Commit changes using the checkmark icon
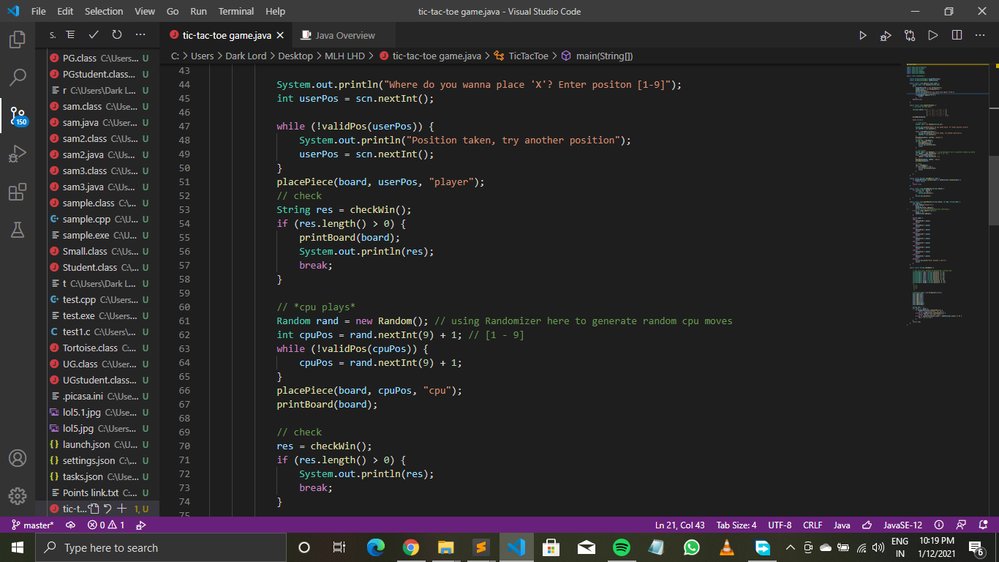 click(94, 35)
